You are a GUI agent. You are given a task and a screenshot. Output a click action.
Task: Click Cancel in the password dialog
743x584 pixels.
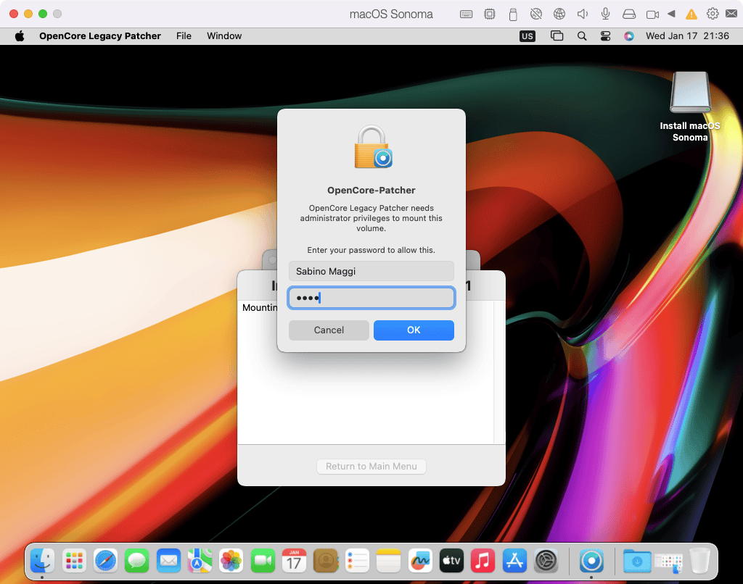(x=329, y=330)
